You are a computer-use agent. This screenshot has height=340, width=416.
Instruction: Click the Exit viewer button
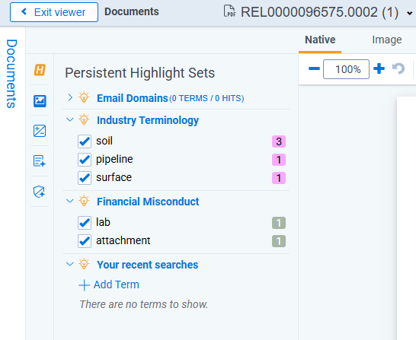[x=54, y=12]
